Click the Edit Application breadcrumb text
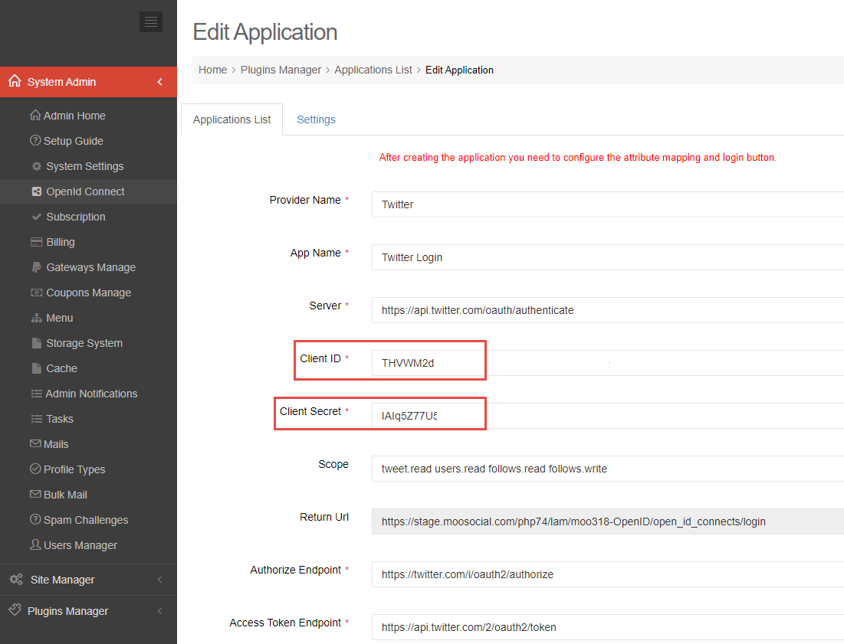This screenshot has height=644, width=844. [459, 70]
